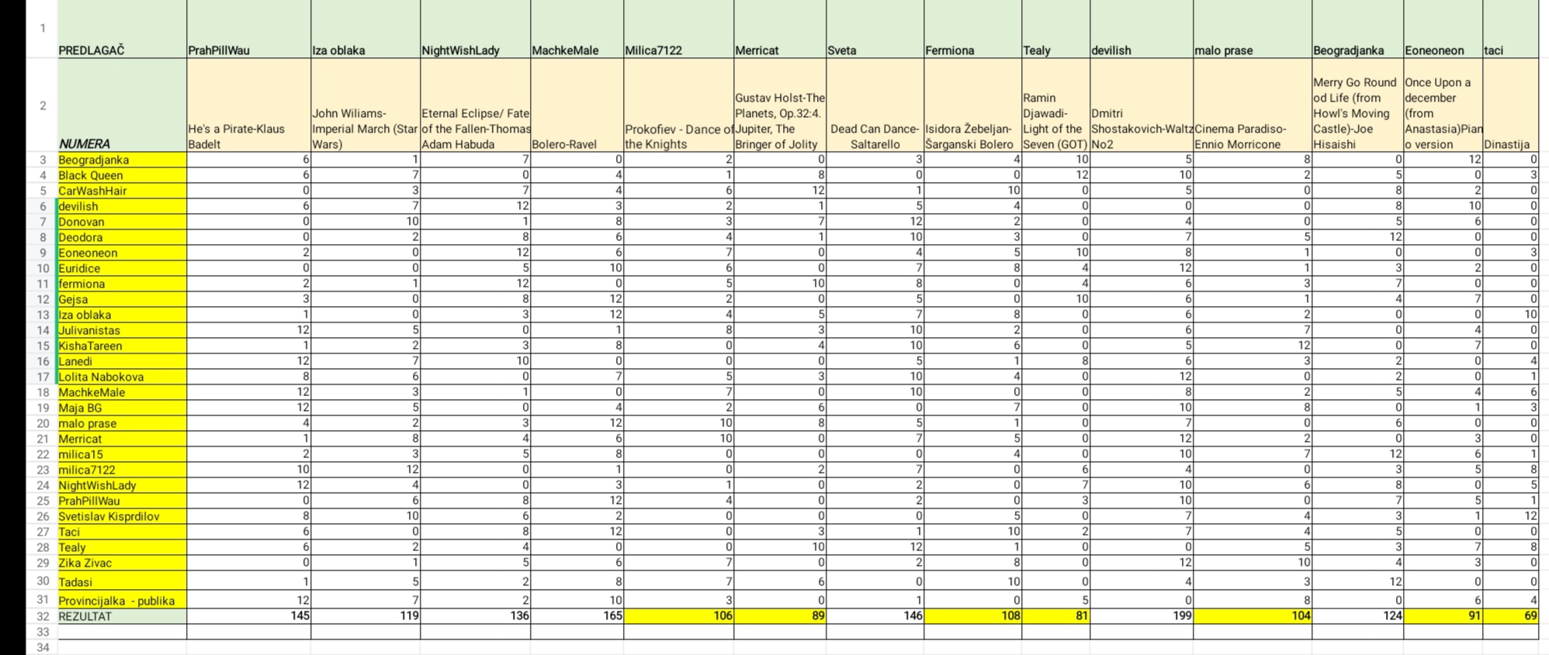
Task: Select the Deodora name cell
Action: (122, 237)
